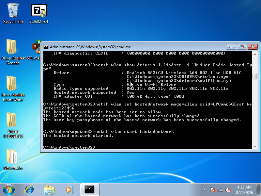
Task: Click the "user key passphrase" confirmation line
Action: point(142,120)
